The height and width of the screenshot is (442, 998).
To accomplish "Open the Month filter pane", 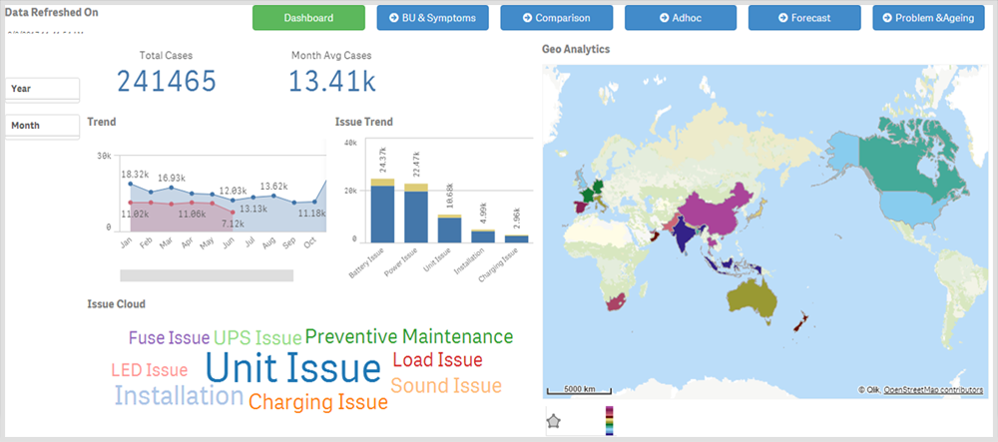I will click(42, 126).
